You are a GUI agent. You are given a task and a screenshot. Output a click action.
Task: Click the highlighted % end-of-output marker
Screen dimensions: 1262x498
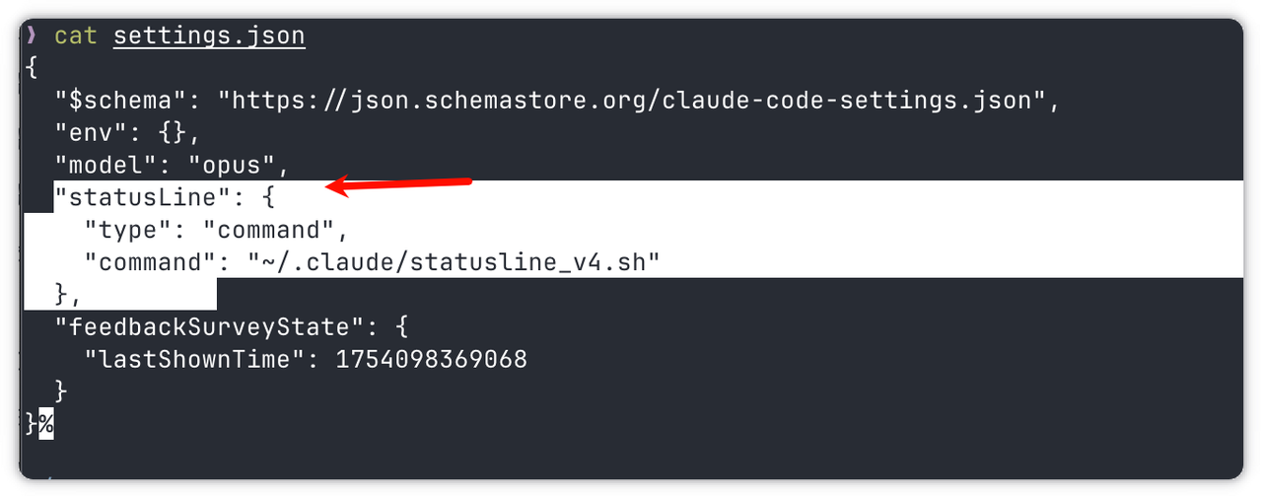[46, 424]
